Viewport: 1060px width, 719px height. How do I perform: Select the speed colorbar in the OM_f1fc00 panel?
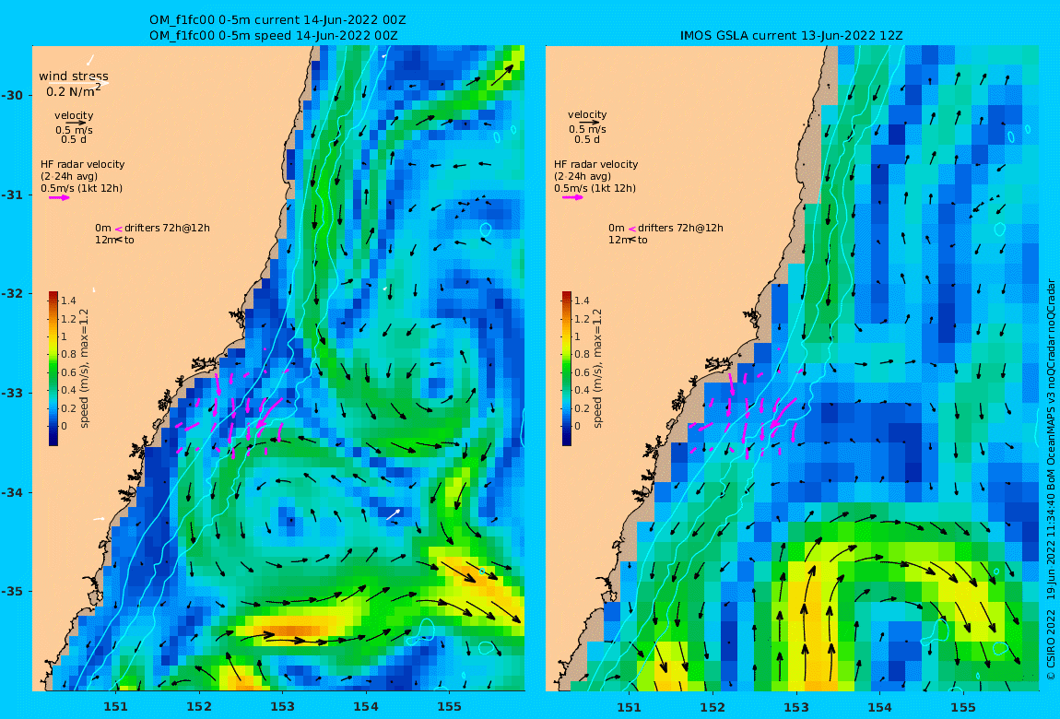click(53, 369)
